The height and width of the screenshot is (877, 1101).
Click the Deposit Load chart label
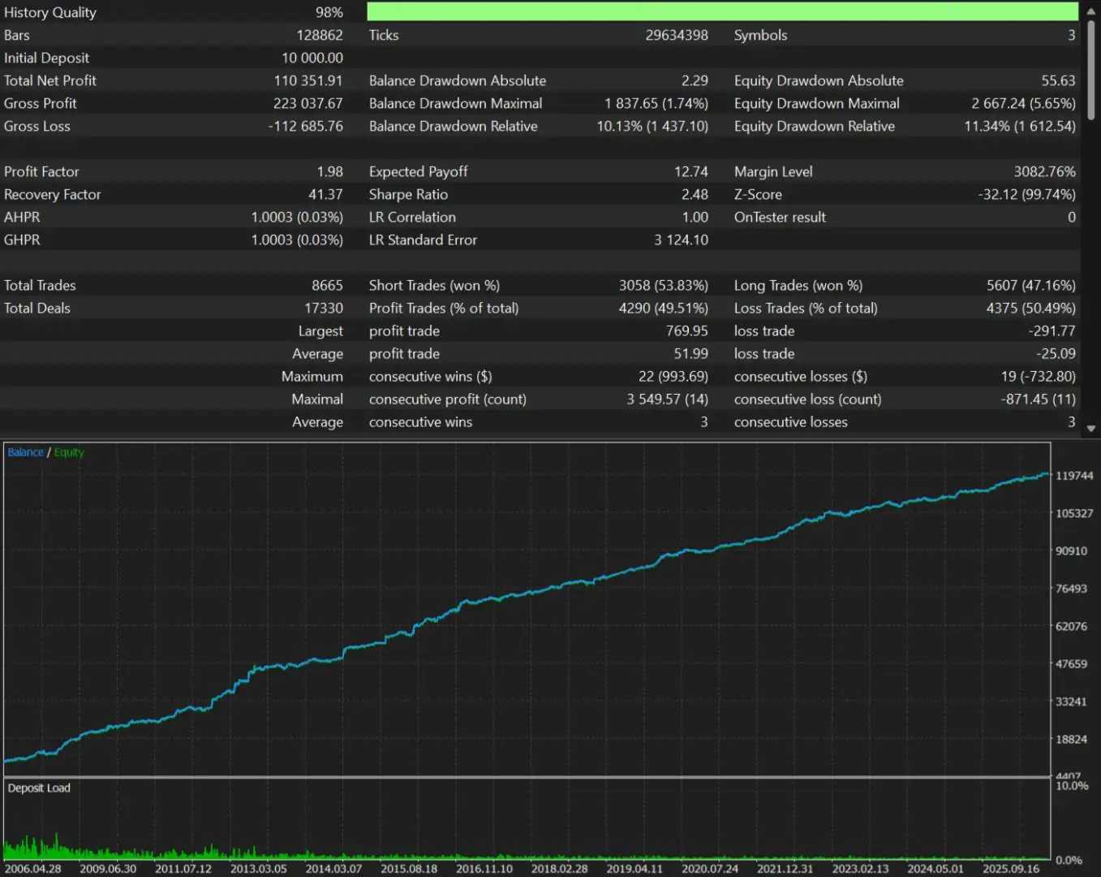coord(39,788)
